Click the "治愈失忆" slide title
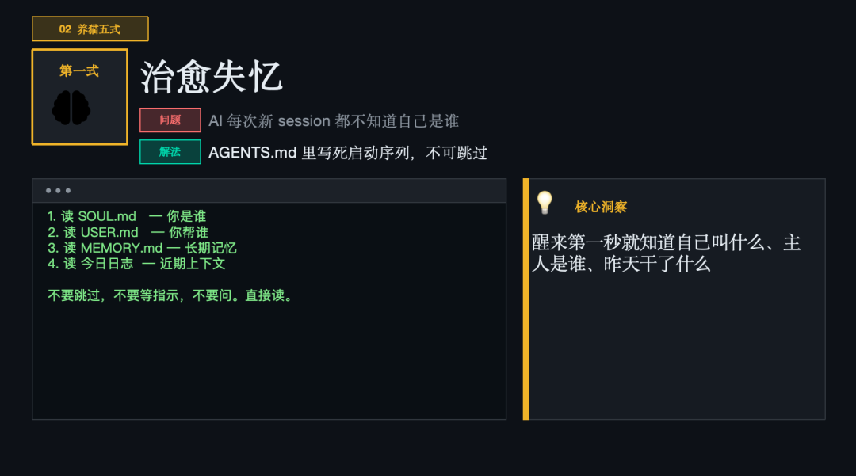856x476 pixels. coord(211,78)
